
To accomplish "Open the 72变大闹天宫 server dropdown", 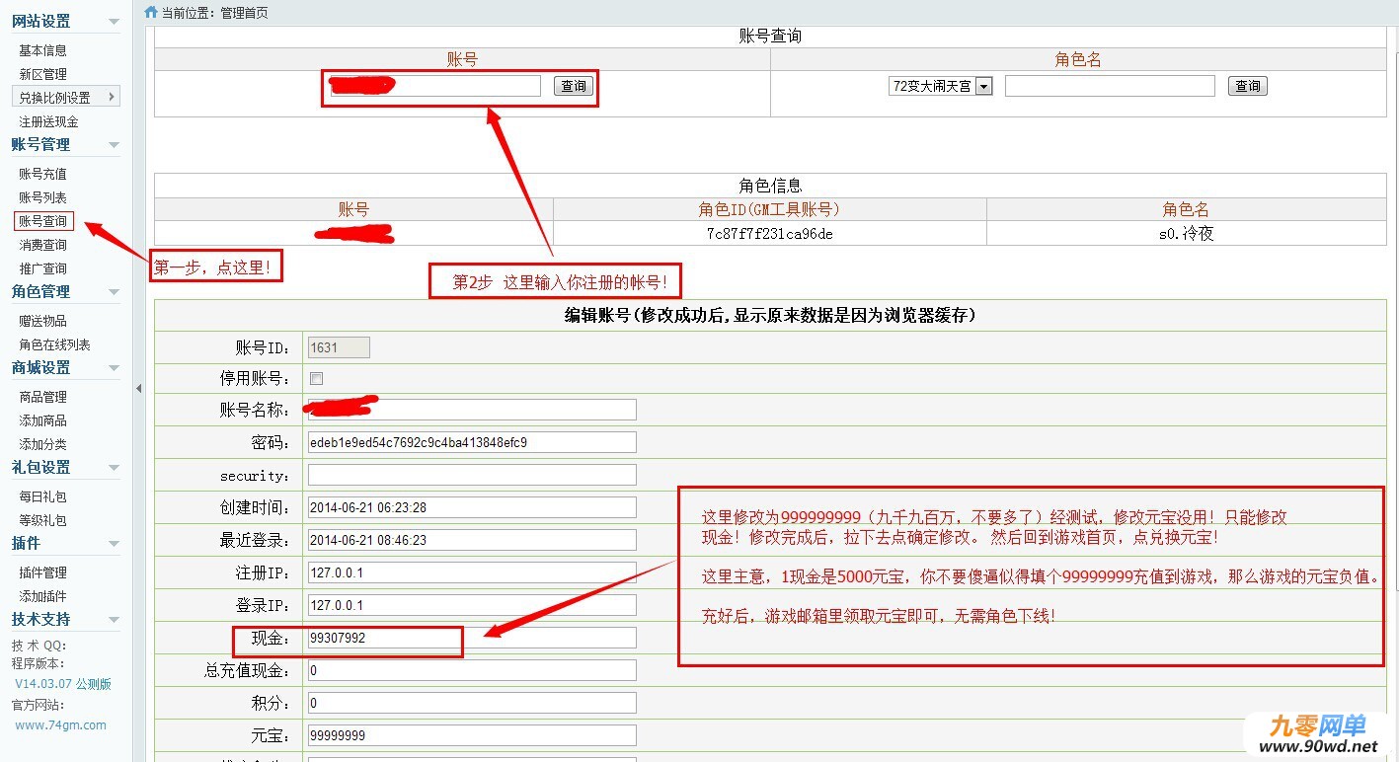I will 940,87.
